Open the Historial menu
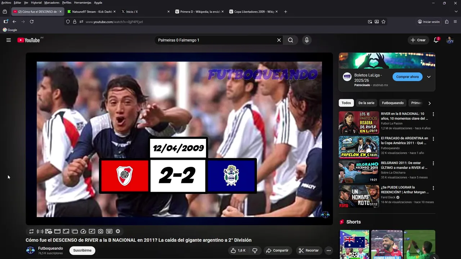Viewport: 461px width, 259px height. tap(36, 3)
